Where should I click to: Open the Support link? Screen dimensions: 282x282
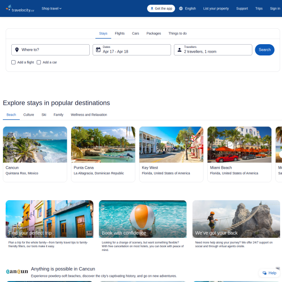(242, 8)
